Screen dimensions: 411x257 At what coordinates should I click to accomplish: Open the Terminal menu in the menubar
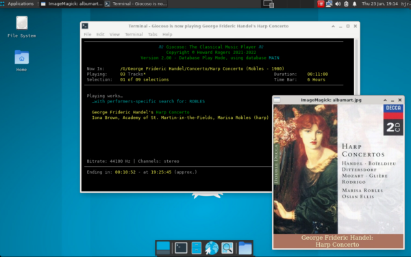coord(134,34)
